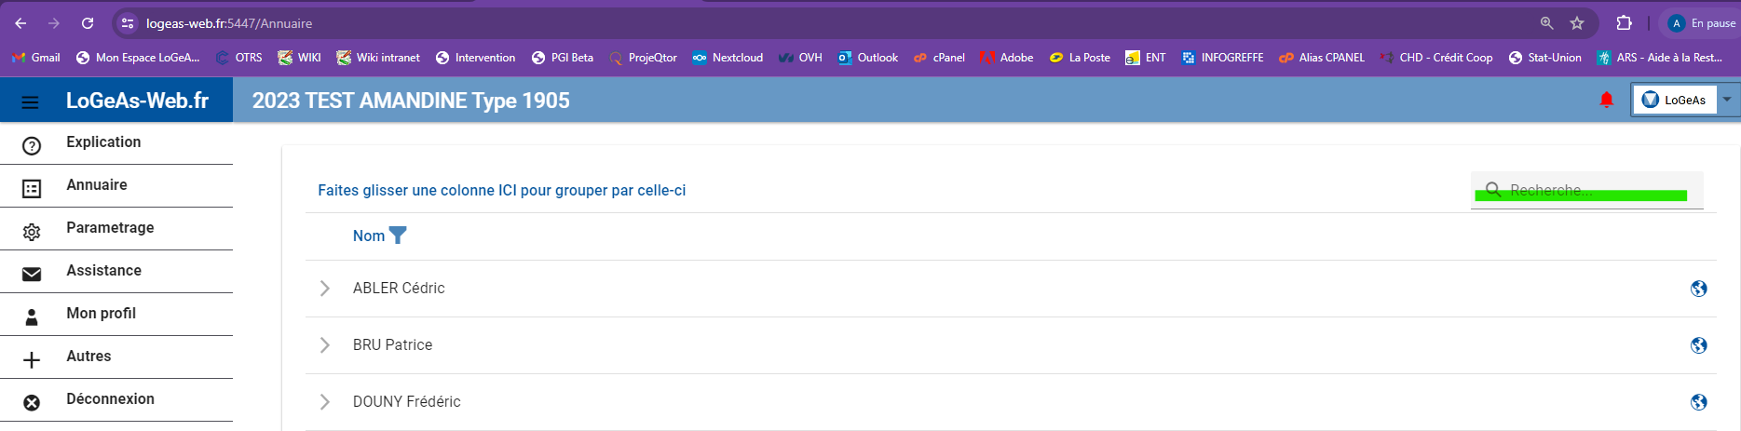The image size is (1741, 431).
Task: Click the red notification bell
Action: point(1606,100)
